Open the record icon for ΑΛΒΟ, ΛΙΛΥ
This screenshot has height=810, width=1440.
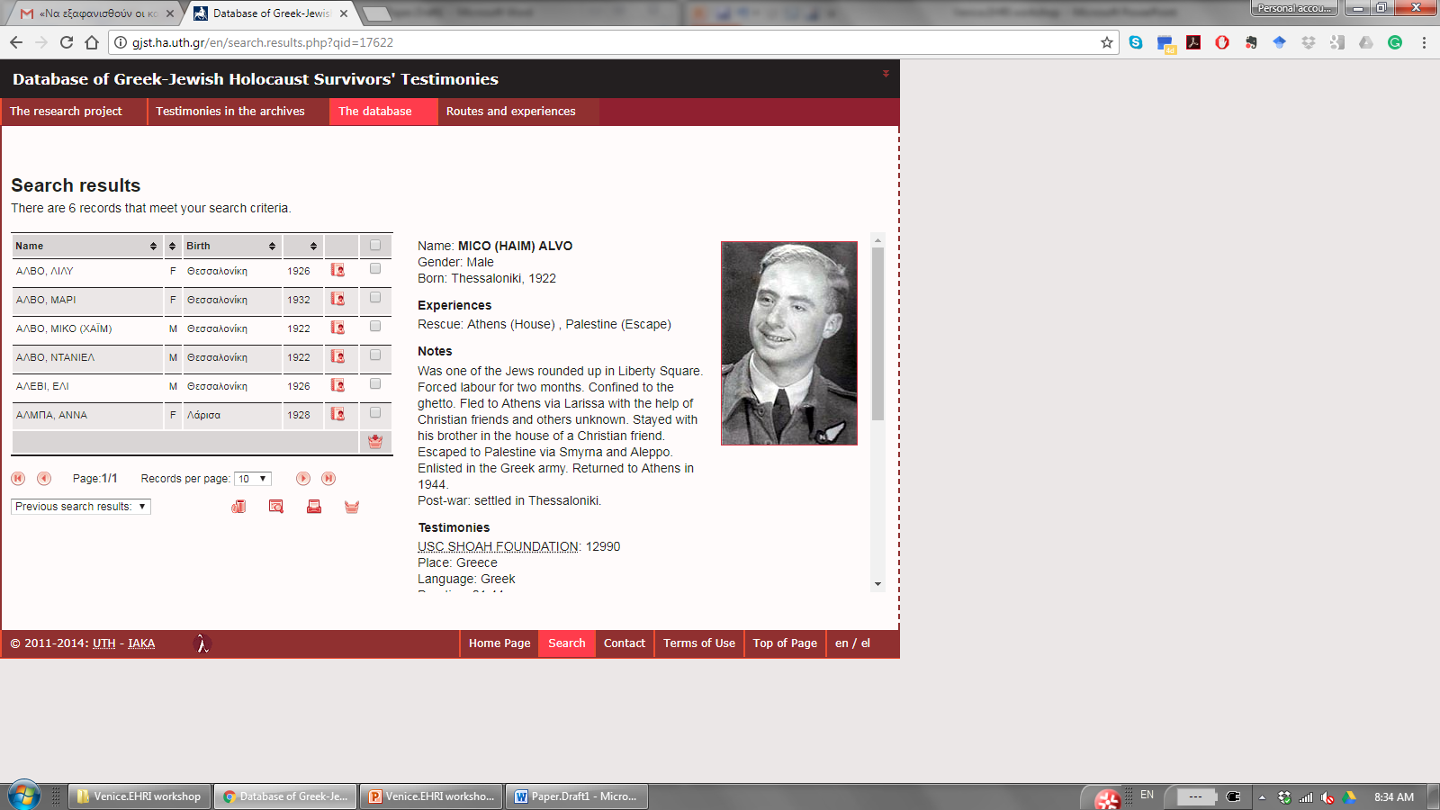tap(338, 270)
